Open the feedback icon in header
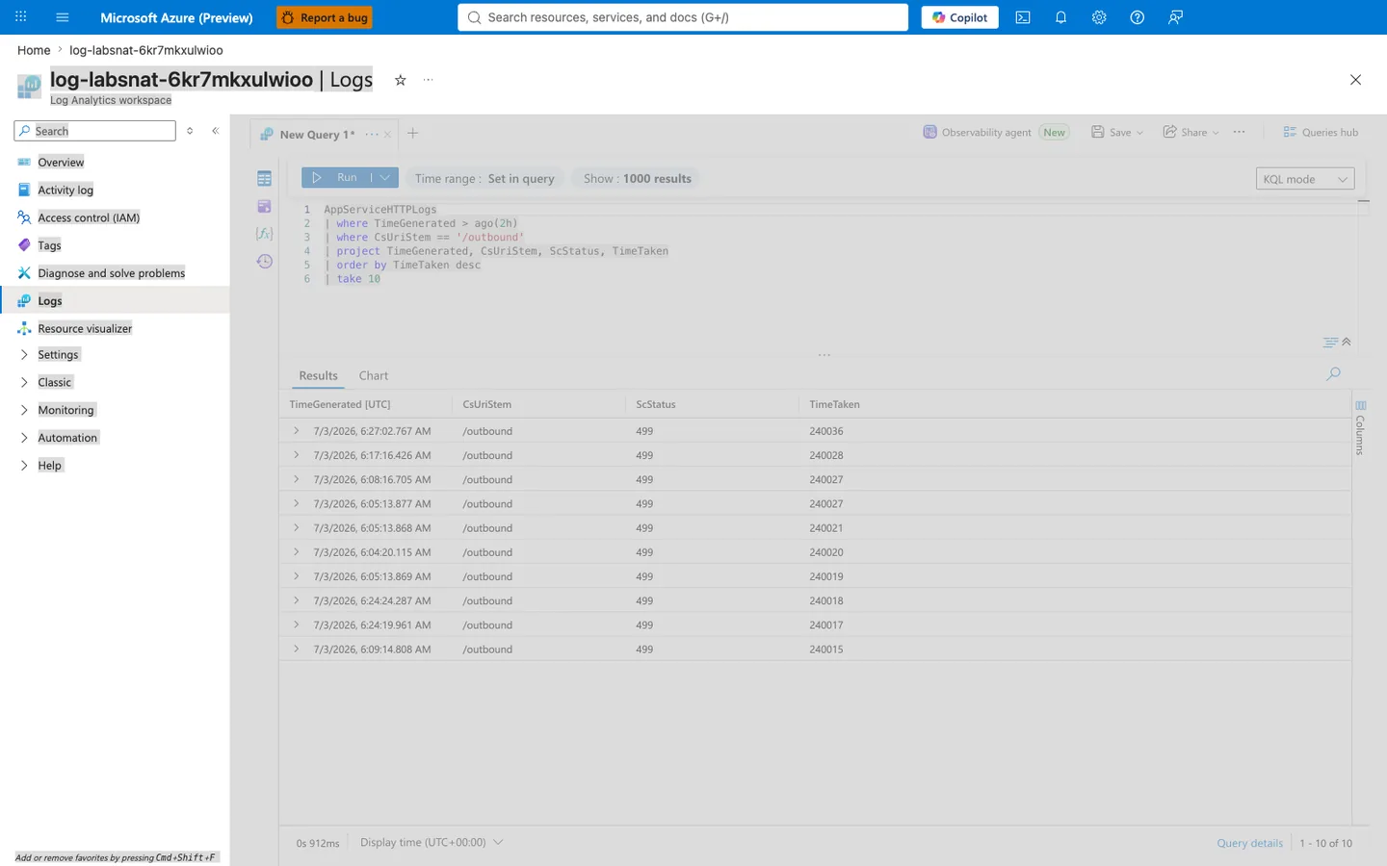This screenshot has width=1387, height=866. 1175,17
